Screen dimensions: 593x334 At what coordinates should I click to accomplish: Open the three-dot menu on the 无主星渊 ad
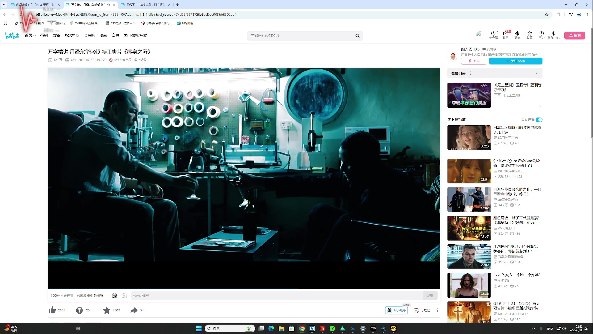(540, 105)
